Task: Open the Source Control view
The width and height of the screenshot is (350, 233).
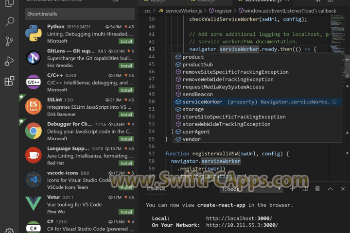Action: click(x=9, y=41)
